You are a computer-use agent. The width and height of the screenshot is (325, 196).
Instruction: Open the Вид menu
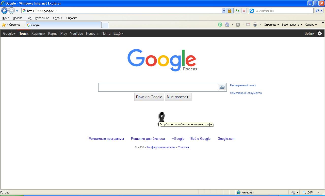(x=29, y=18)
